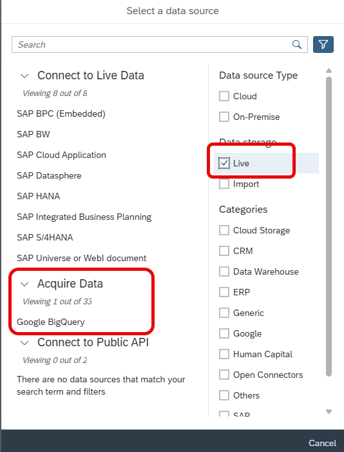Choose SAP HANA from live data list
The width and height of the screenshot is (344, 452).
[38, 196]
